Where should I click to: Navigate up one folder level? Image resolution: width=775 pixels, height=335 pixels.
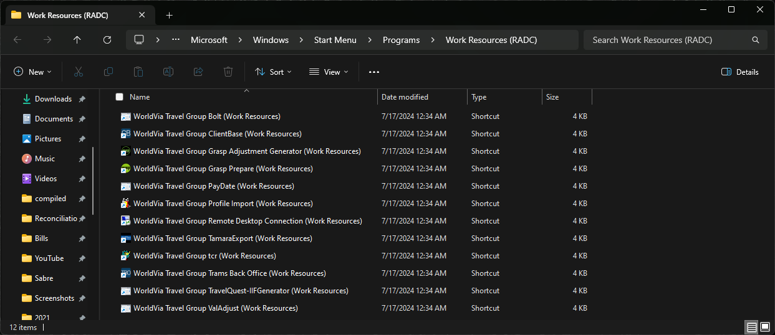(x=77, y=40)
